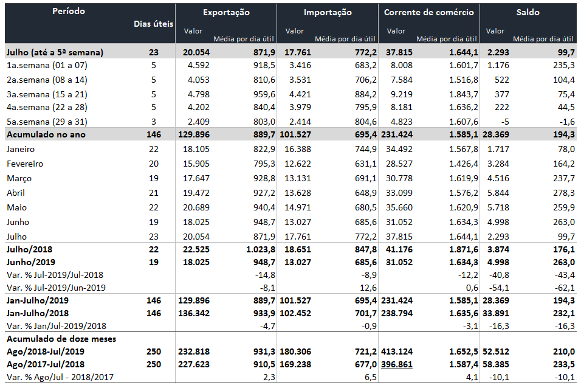The height and width of the screenshot is (388, 581).
Task: Click the Acumulado no ano row label
Action: click(45, 134)
